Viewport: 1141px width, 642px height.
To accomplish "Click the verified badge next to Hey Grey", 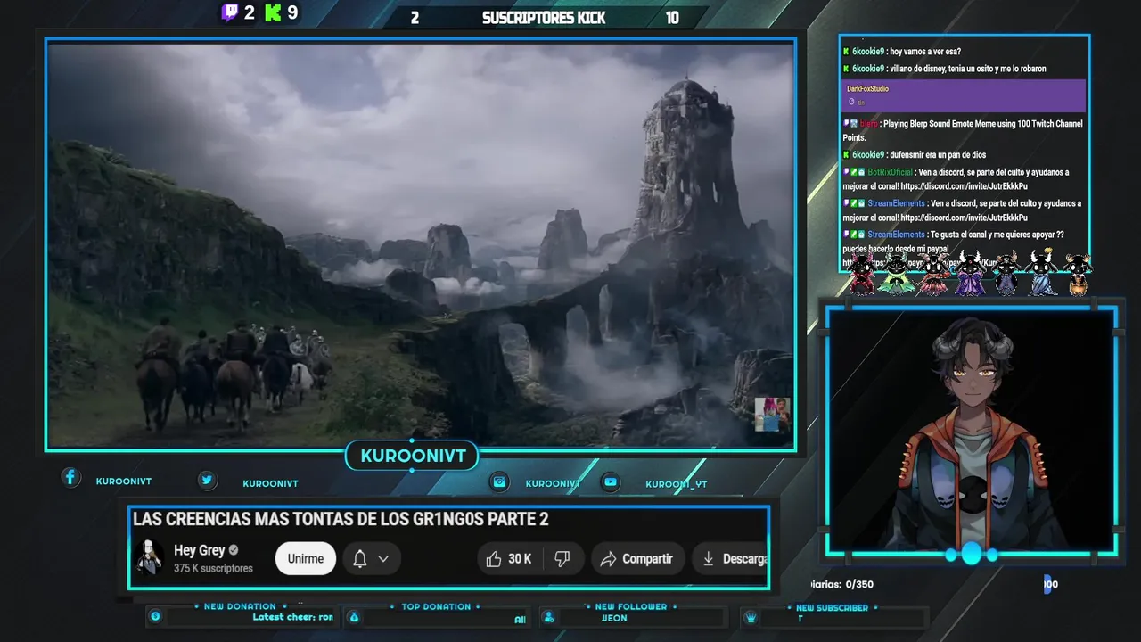I will pos(234,550).
